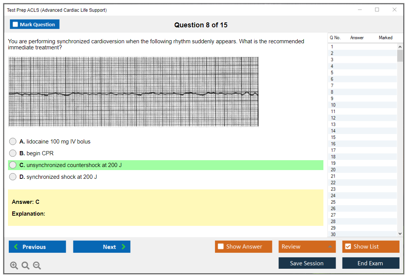Click the reset zoom magnifier icon
Image resolution: width=409 pixels, height=279 pixels.
25,266
